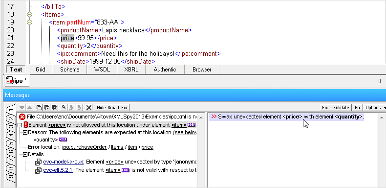The image size is (386, 188).
Task: Click the Find magnifier icon in Messages toolbar
Action: pyautogui.click(x=64, y=108)
